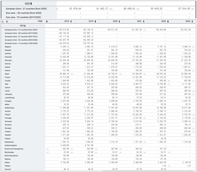
Task: Click the crossed-arrows expand icon left of TIME
Action: click(7, 21)
